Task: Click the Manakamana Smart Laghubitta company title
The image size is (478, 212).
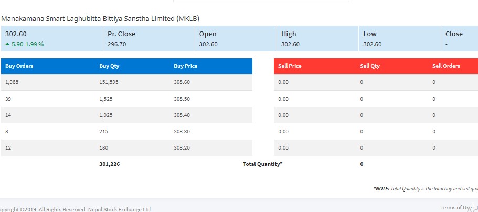Action: click(100, 18)
